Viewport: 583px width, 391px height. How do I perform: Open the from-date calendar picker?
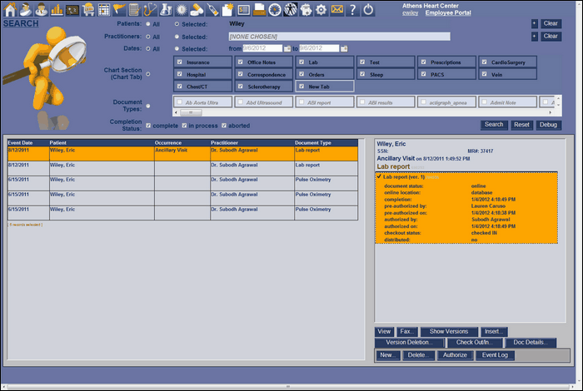287,48
